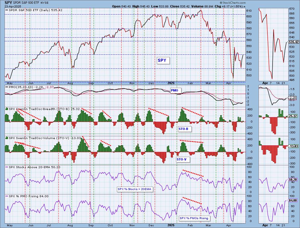
Task: Click the Volume 88.9M value in header
Action: pyautogui.click(x=202, y=6)
